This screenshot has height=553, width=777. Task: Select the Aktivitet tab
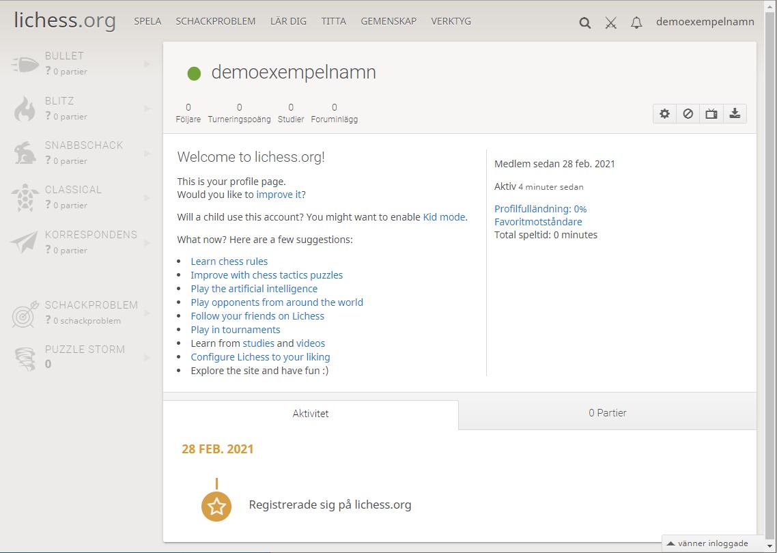tap(311, 414)
